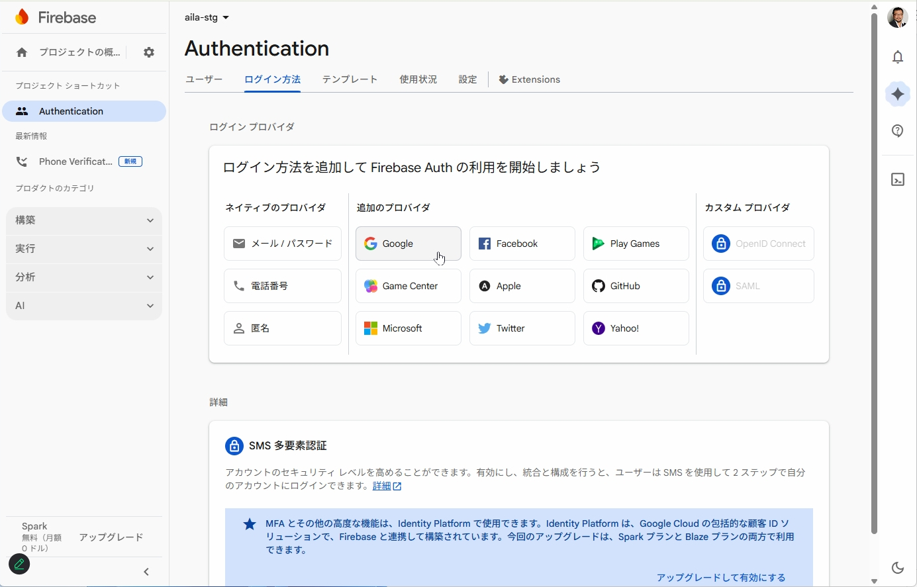Switch to the テンプレート tab
Image resolution: width=917 pixels, height=587 pixels.
click(x=350, y=79)
